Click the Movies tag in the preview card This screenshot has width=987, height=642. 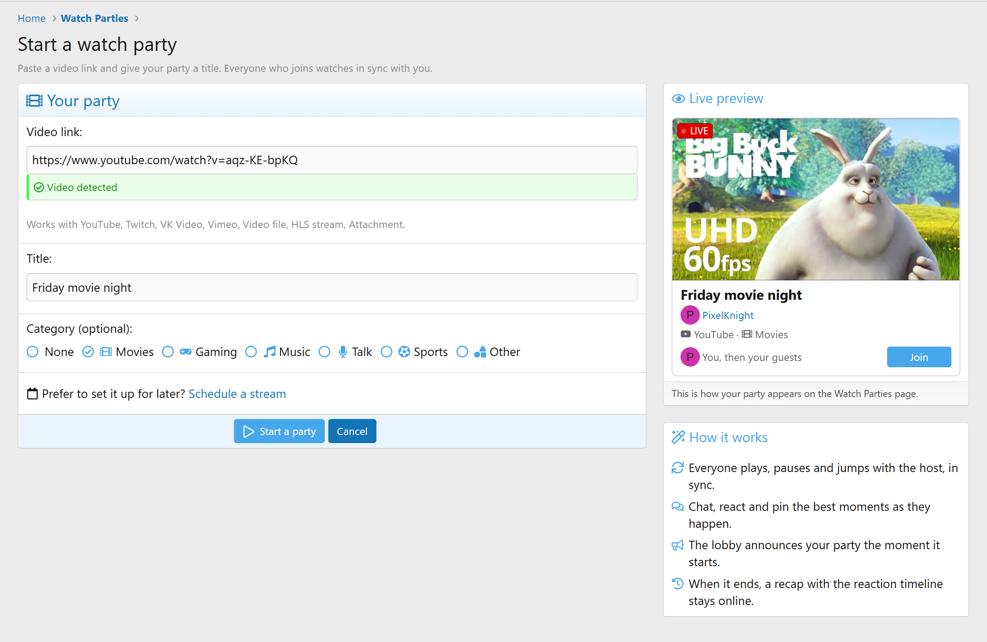pyautogui.click(x=765, y=334)
